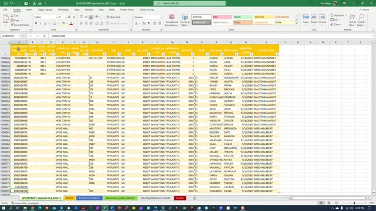Open filter dropdown for last_name column
Image resolution: width=376 pixels, height=211 pixels.
222,54
